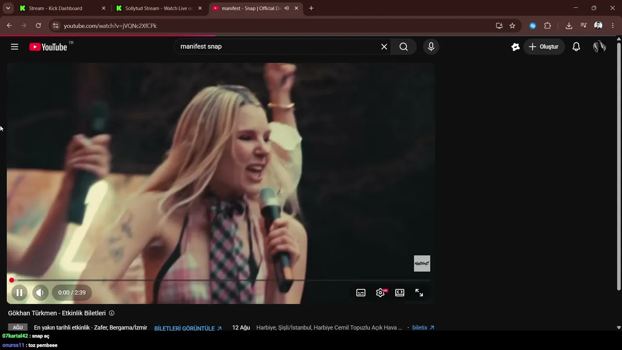
Task: Minimize the browser window
Action: coord(576,8)
